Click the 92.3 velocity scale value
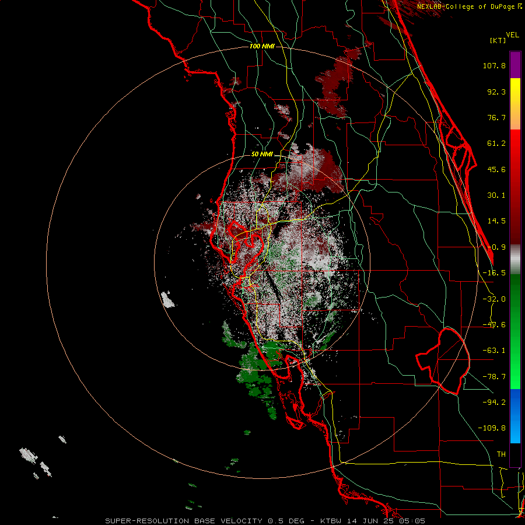 point(496,92)
